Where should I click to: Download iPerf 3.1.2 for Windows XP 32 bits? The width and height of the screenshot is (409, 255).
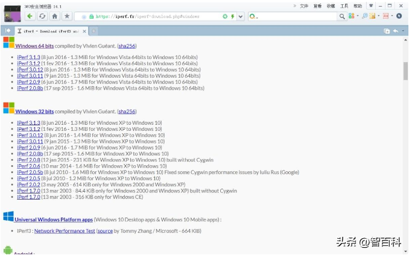[29, 129]
